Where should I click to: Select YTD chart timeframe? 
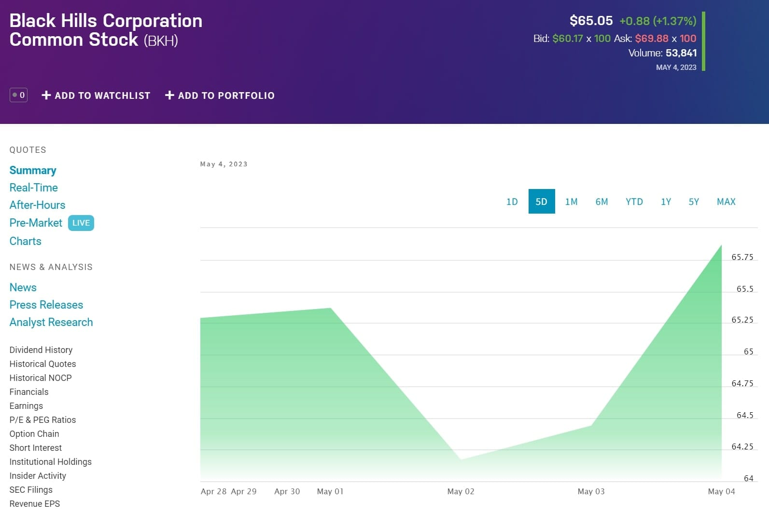tap(634, 202)
